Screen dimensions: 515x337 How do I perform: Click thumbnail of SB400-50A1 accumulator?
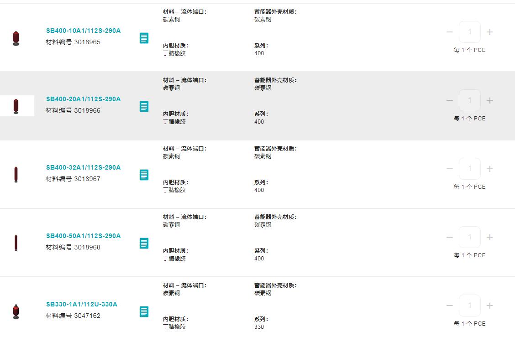pyautogui.click(x=16, y=243)
